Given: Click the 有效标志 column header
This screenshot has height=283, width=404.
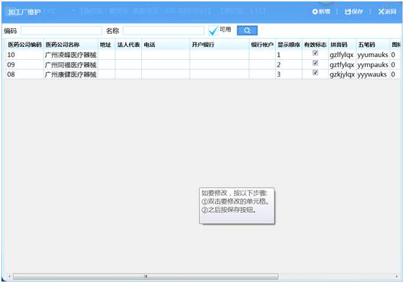Looking at the screenshot, I should (316, 45).
